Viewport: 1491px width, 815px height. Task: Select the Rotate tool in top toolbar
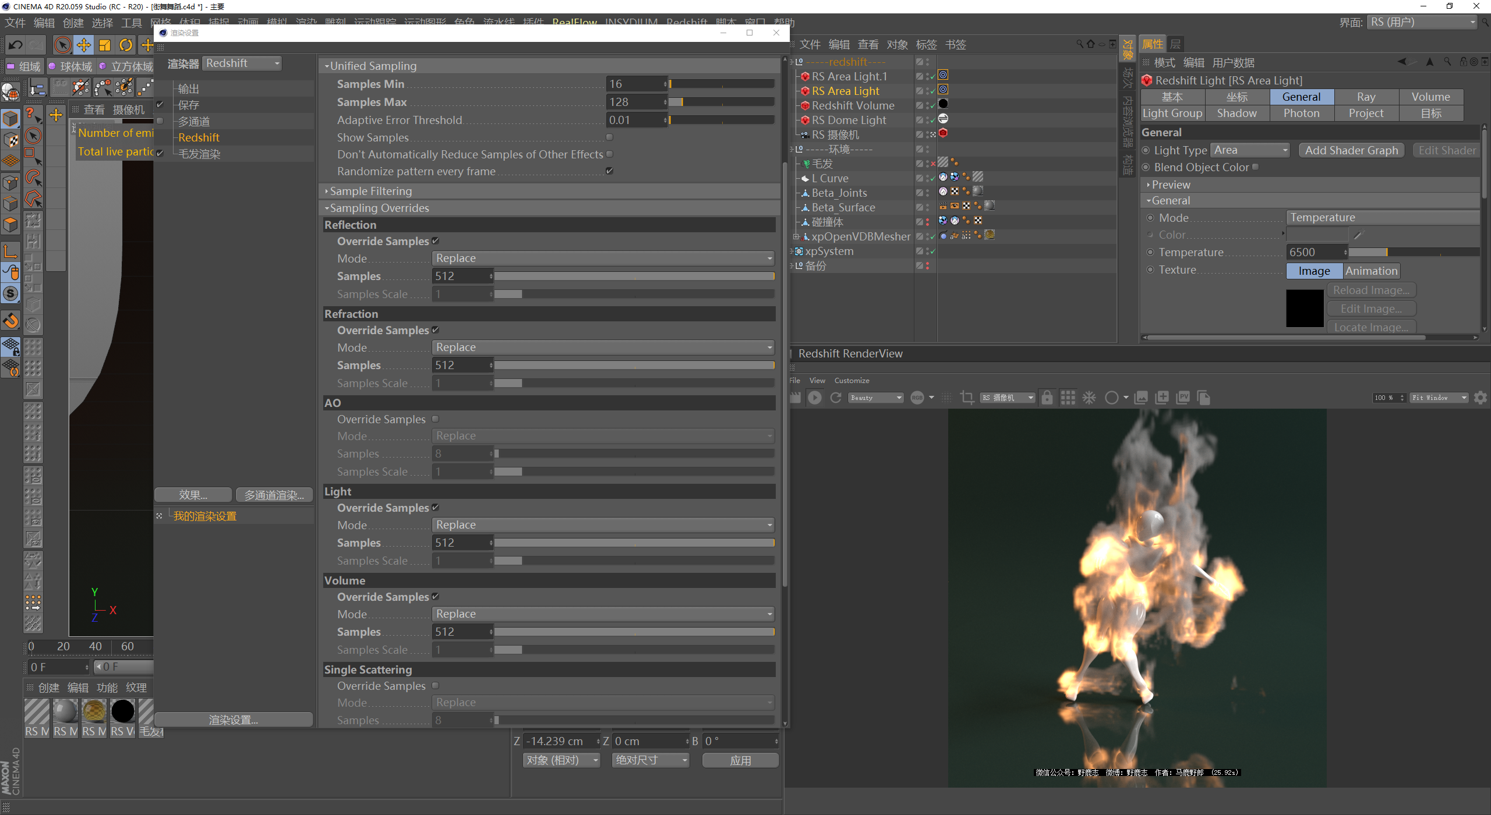point(126,45)
